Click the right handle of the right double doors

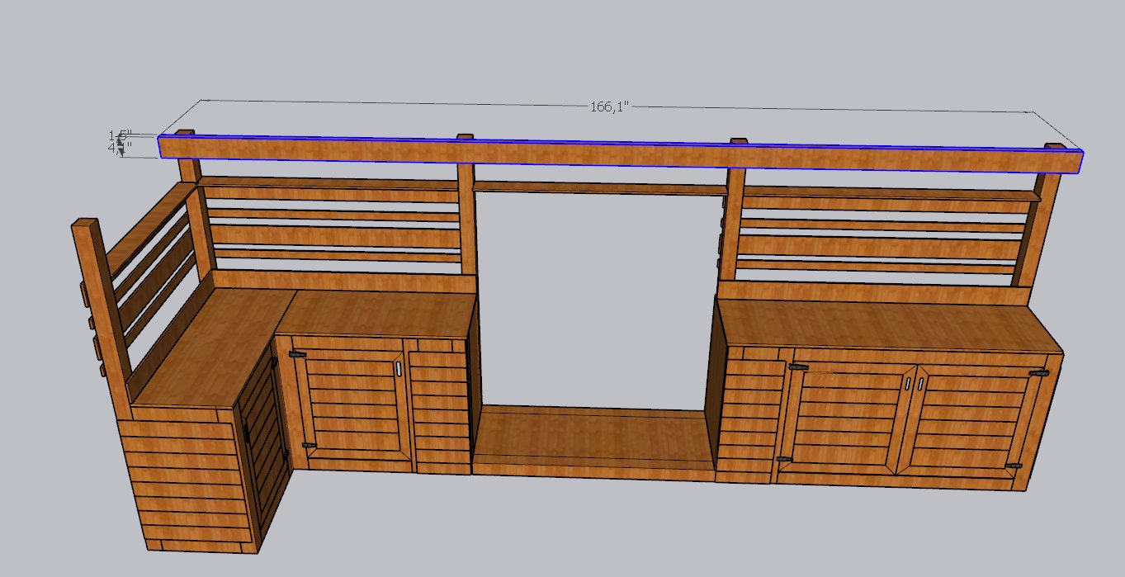pyautogui.click(x=919, y=383)
